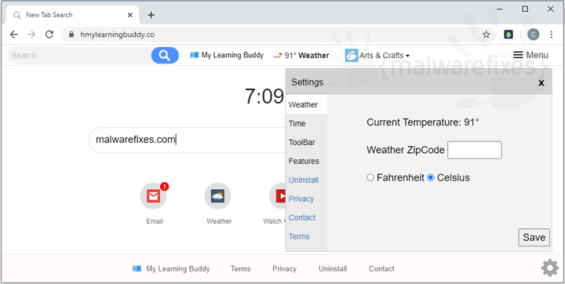The width and height of the screenshot is (565, 284).
Task: Go forward to next page
Action: (x=31, y=35)
